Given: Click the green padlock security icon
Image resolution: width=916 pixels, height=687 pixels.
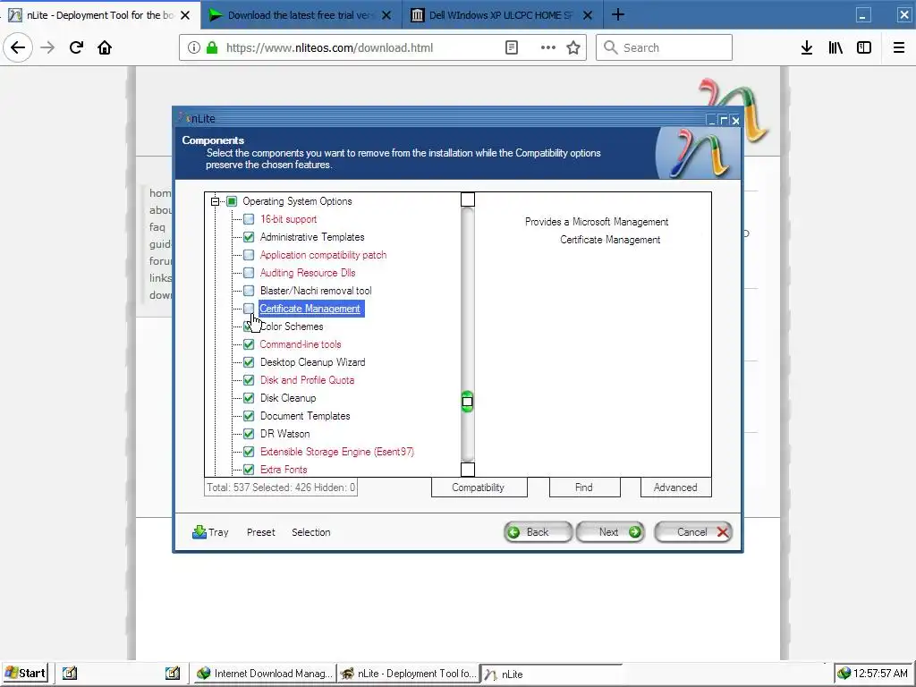Looking at the screenshot, I should tap(212, 48).
